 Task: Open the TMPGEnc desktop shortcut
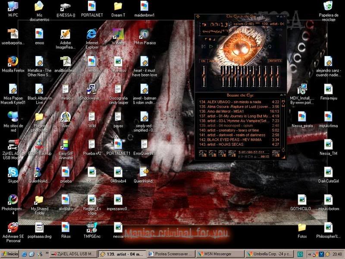click(92, 230)
